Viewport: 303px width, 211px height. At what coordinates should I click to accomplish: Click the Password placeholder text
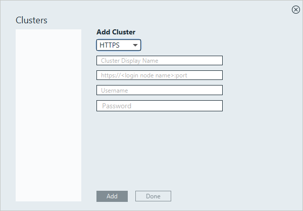pos(117,106)
